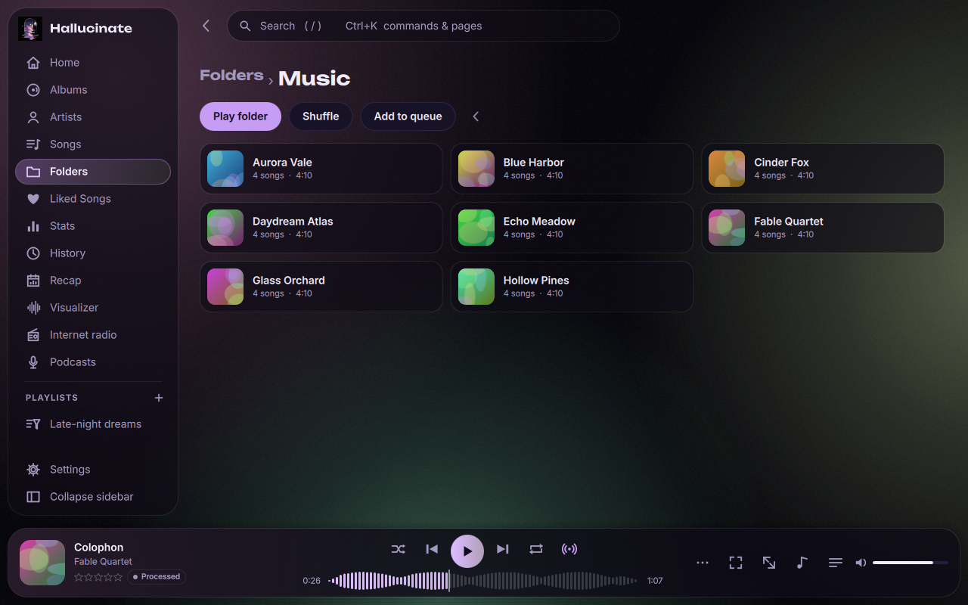
Task: Click the History clock icon
Action: (x=33, y=253)
